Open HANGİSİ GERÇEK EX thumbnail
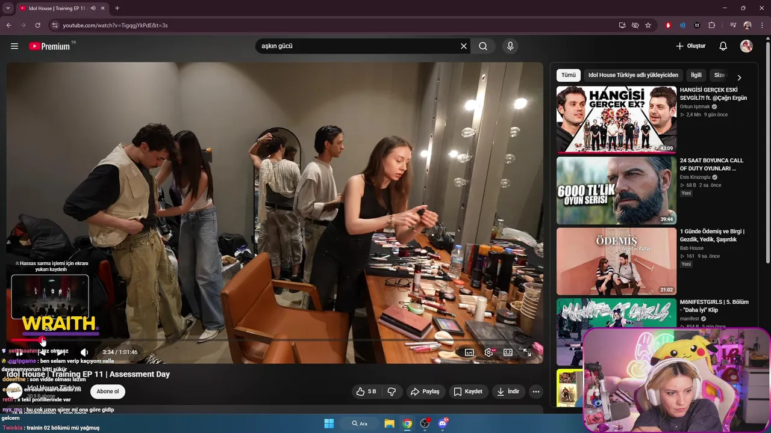 click(616, 120)
